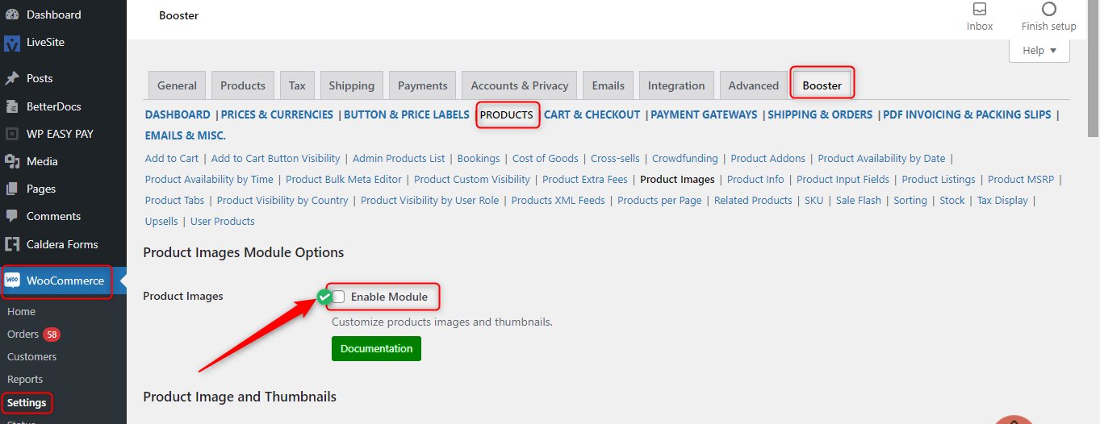Screen dimensions: 1100x424
Task: Open Product Custom Visibility link
Action: click(x=472, y=179)
